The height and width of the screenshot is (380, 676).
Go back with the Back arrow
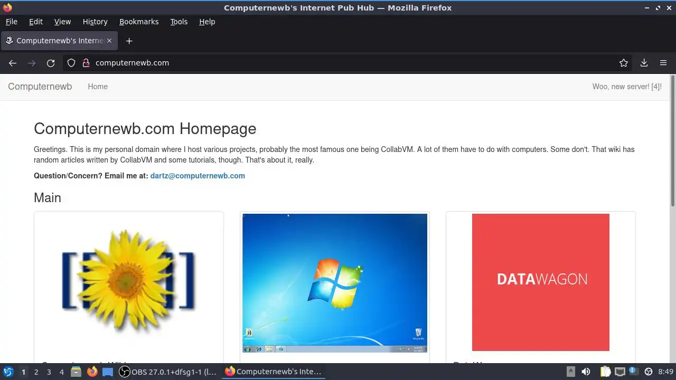point(13,63)
